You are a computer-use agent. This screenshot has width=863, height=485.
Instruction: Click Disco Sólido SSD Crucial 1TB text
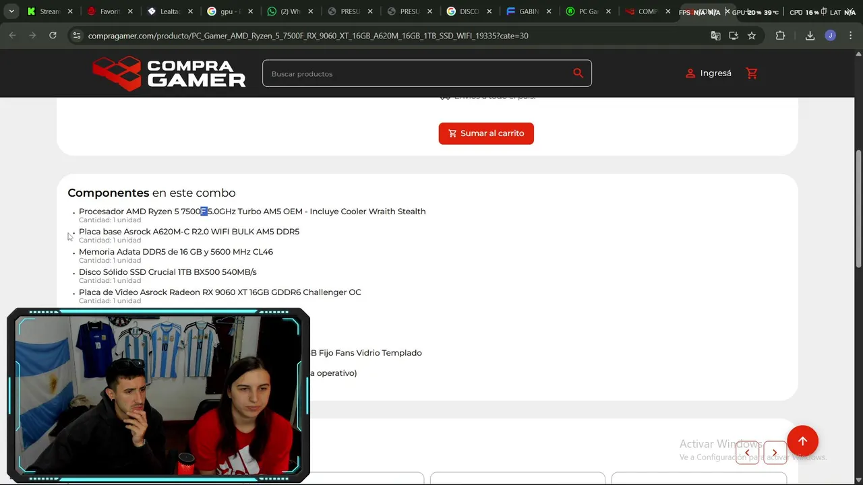click(x=168, y=272)
